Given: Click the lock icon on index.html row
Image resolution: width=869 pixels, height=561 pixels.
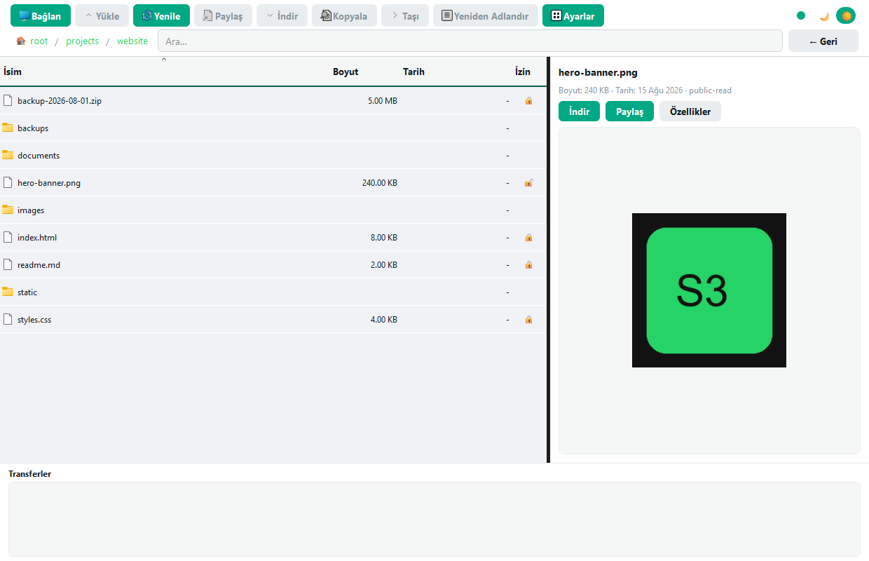Looking at the screenshot, I should click(x=528, y=238).
